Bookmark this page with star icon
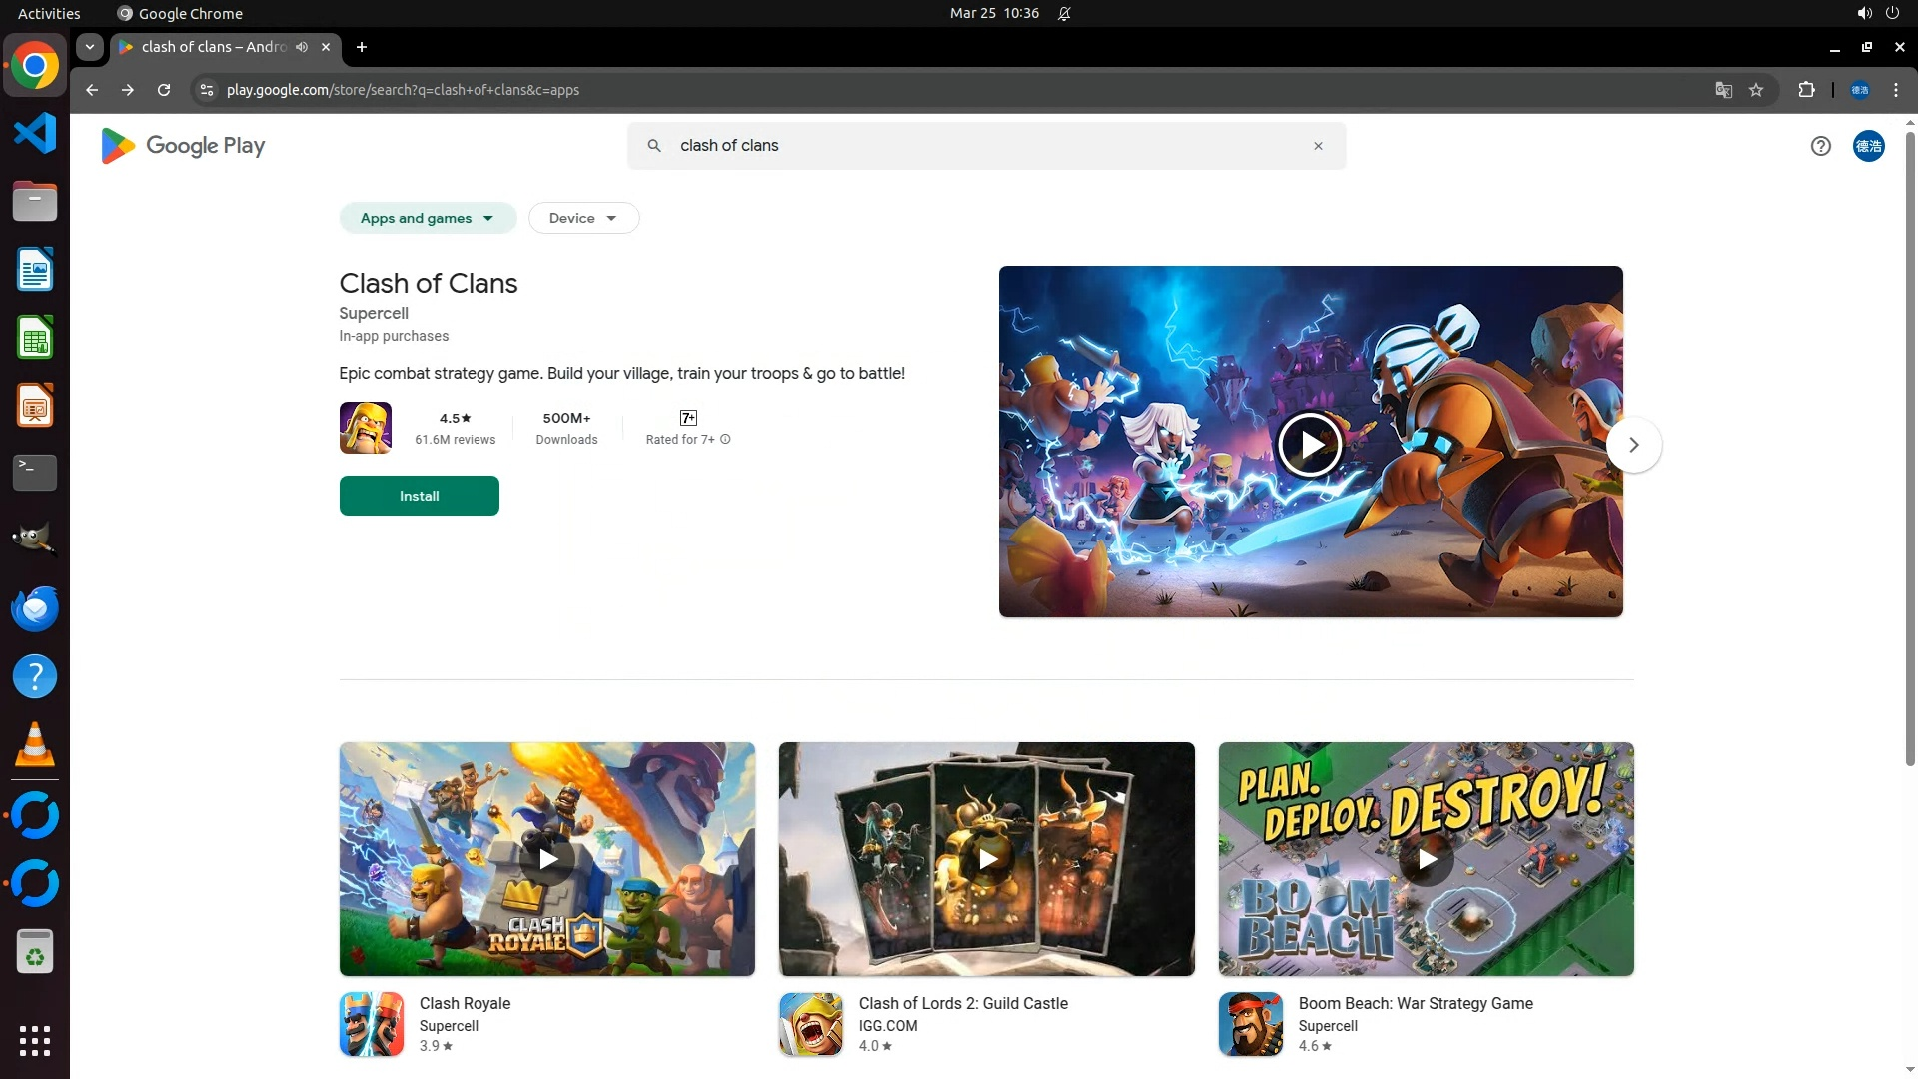Image resolution: width=1918 pixels, height=1079 pixels. click(x=1756, y=90)
